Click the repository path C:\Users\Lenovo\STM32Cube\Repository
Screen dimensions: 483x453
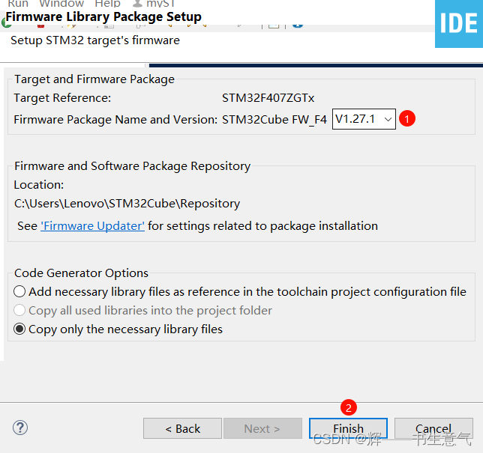click(x=127, y=204)
